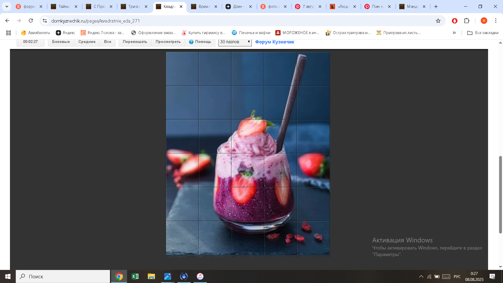Open the Купить тирамису bookmark
503x283 pixels.
tap(204, 33)
